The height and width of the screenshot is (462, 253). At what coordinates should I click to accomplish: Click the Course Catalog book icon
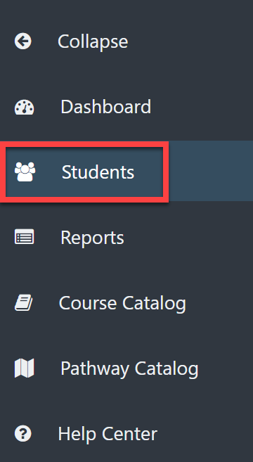(24, 303)
